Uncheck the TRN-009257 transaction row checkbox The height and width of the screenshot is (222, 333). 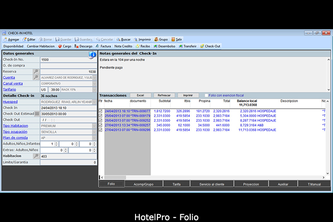coord(101,125)
